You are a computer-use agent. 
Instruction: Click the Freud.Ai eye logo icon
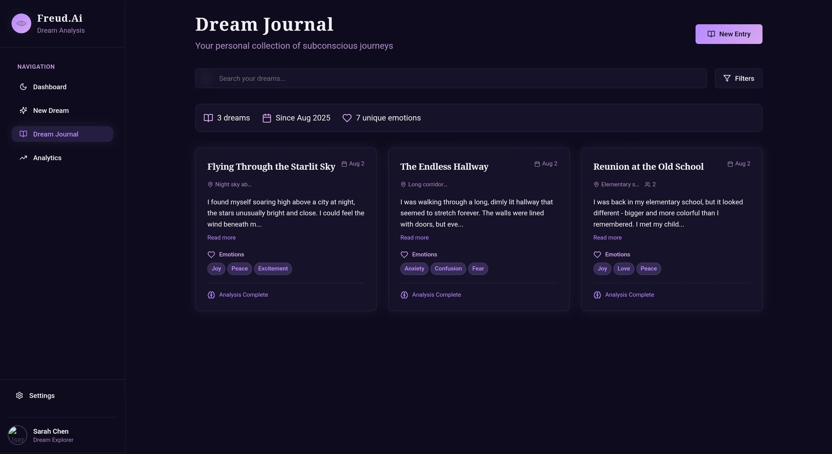tap(21, 23)
